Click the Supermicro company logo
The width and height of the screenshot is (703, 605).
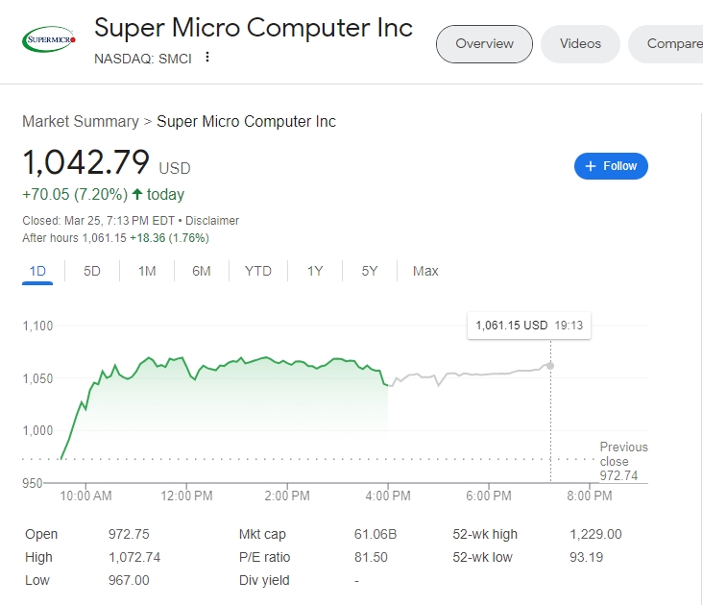(x=48, y=39)
